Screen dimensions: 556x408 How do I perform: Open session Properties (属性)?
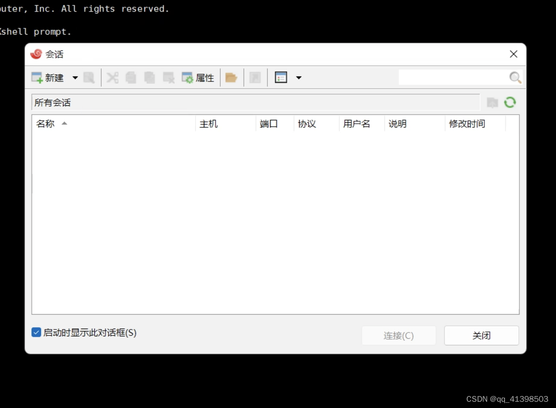click(x=198, y=77)
